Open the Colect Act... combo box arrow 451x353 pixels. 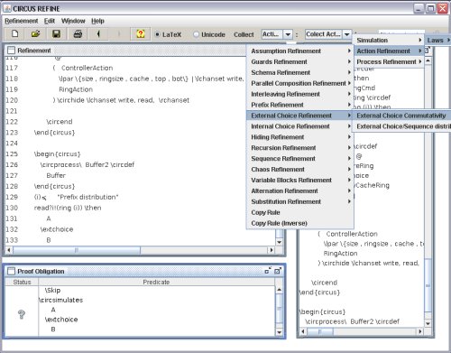point(346,34)
